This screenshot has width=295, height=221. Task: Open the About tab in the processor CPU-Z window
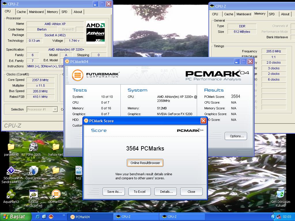(78, 12)
